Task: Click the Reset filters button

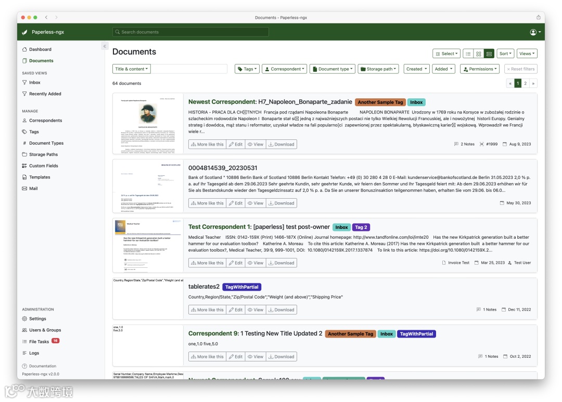Action: (x=521, y=69)
